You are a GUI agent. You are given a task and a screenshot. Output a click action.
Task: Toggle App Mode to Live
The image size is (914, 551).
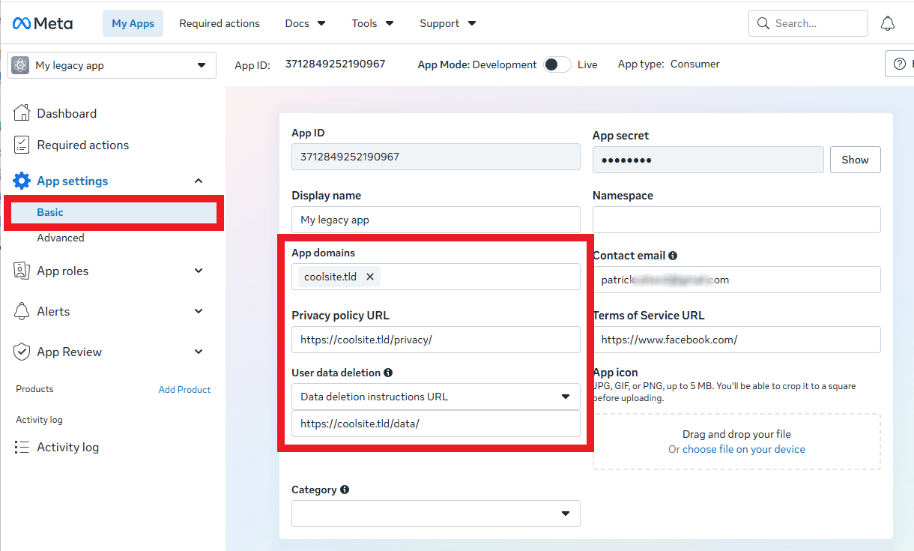click(x=557, y=64)
